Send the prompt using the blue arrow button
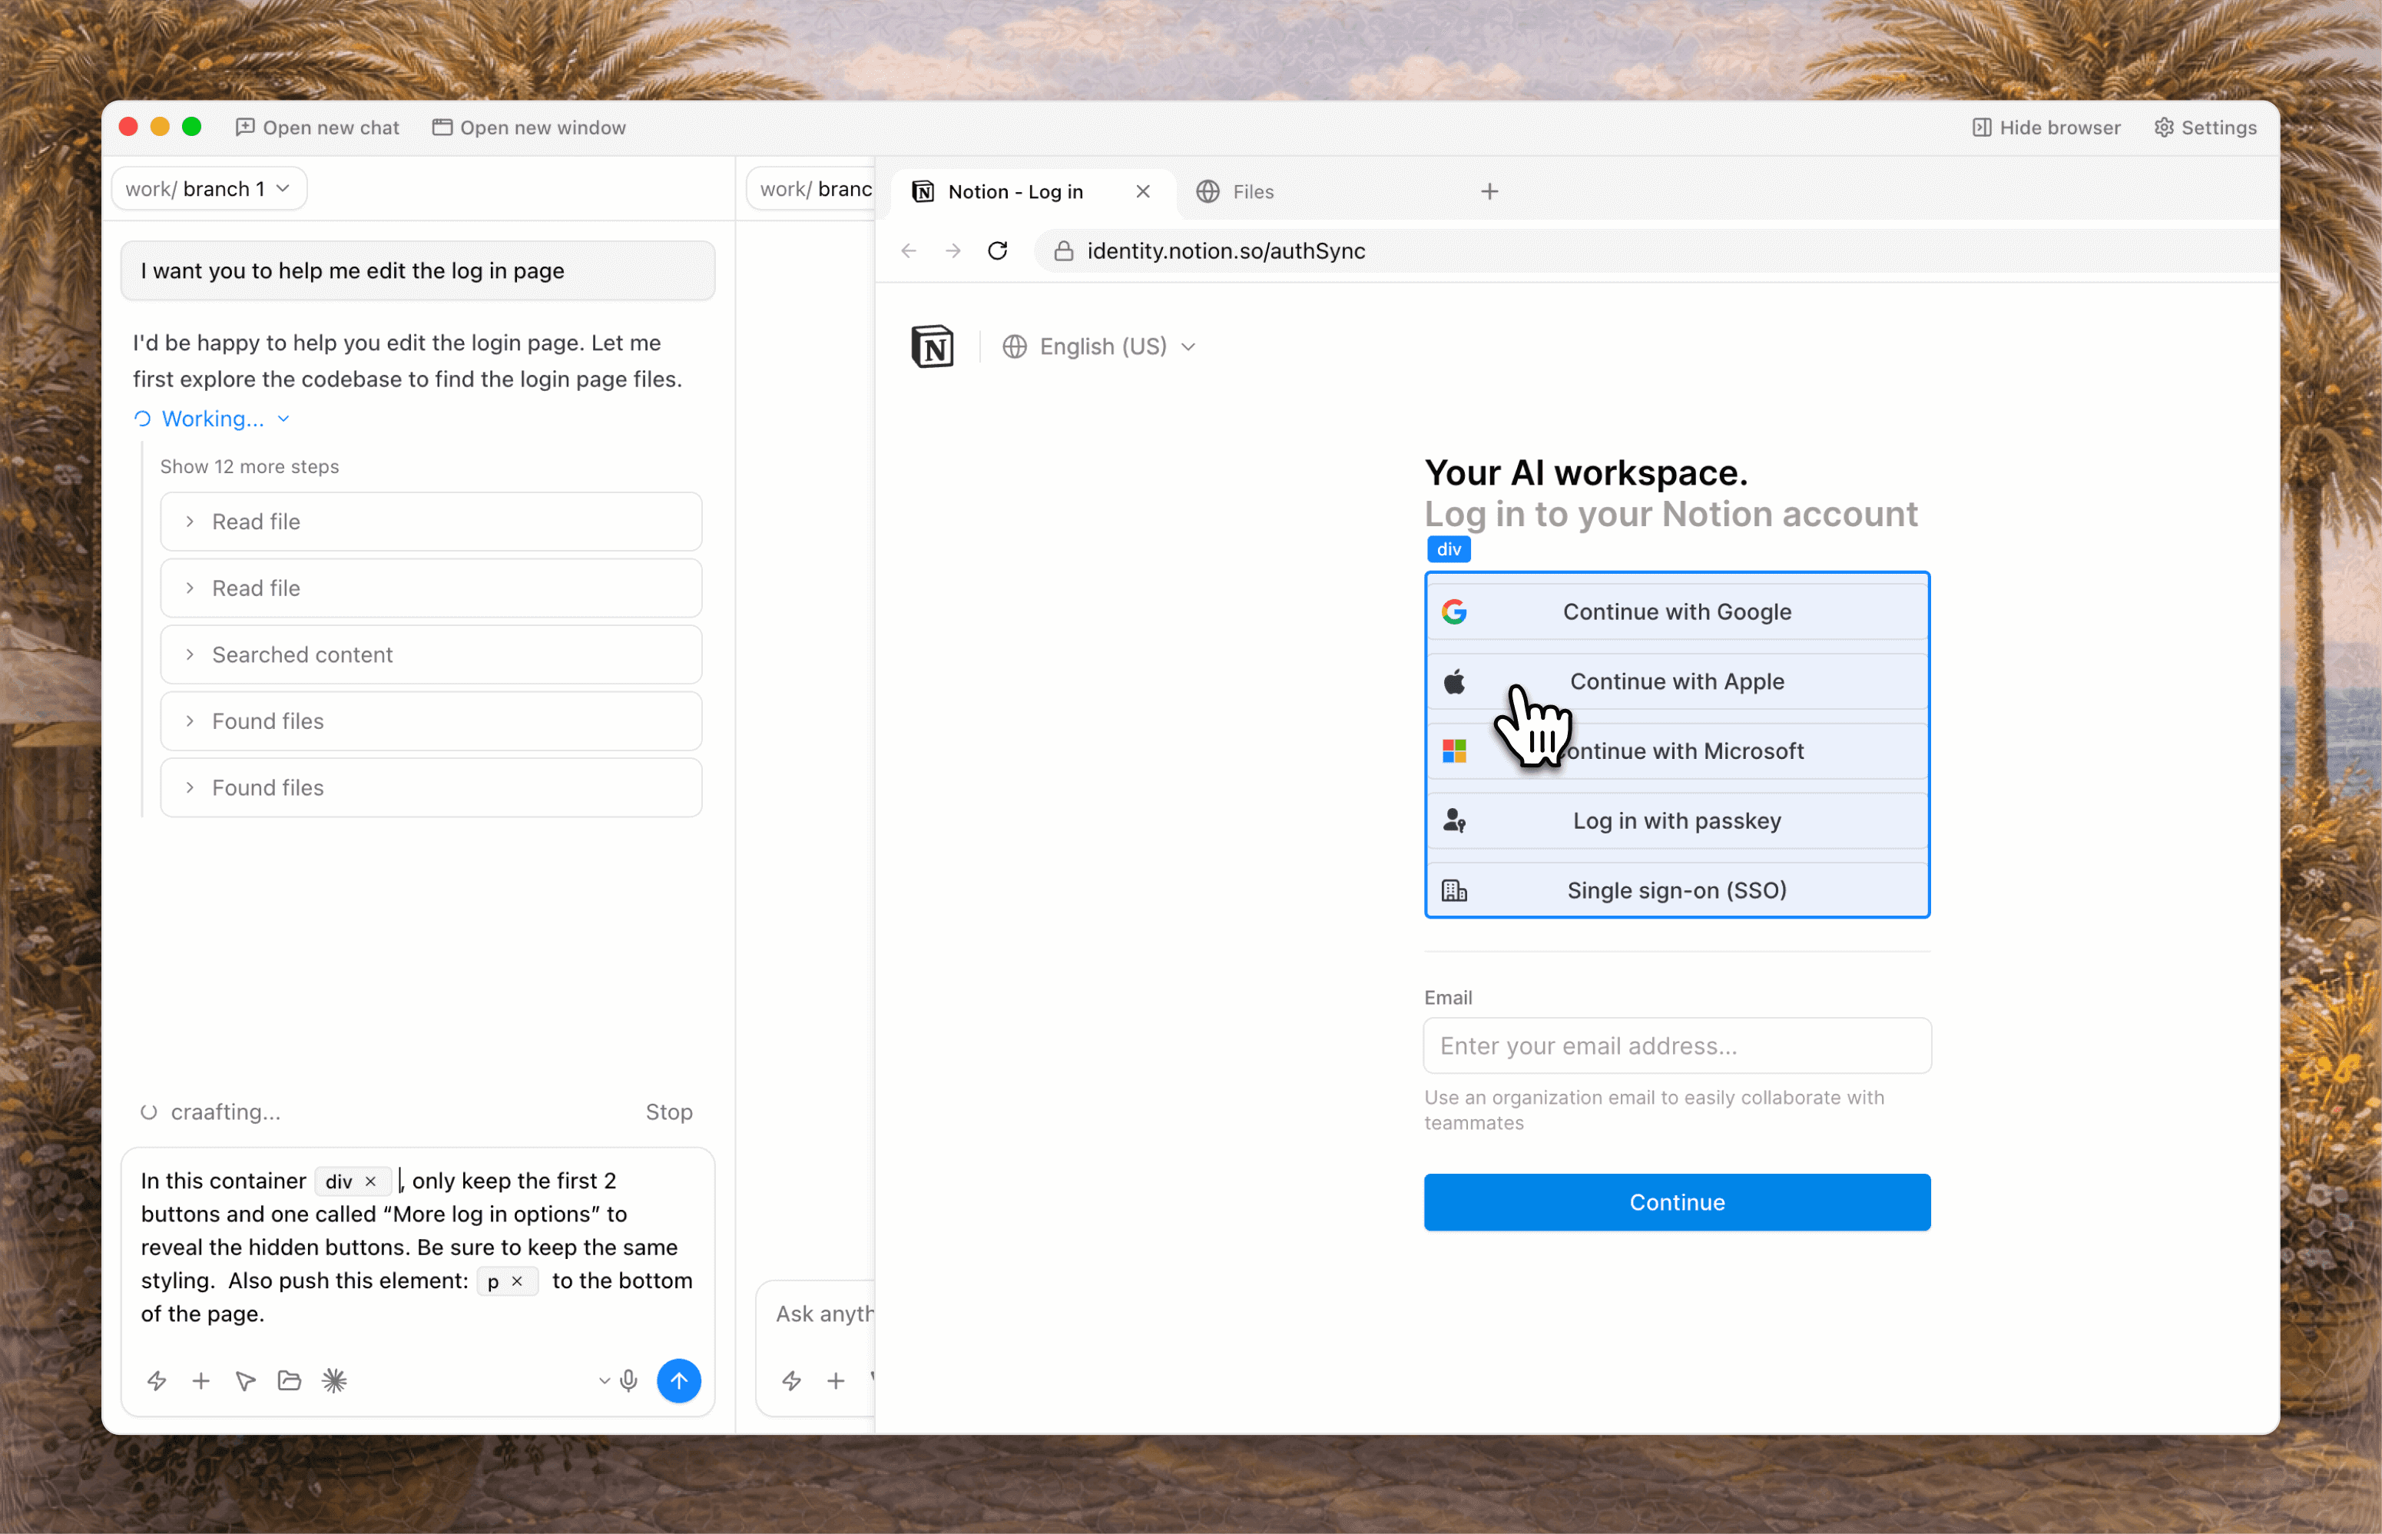The width and height of the screenshot is (2382, 1534). pyautogui.click(x=679, y=1380)
